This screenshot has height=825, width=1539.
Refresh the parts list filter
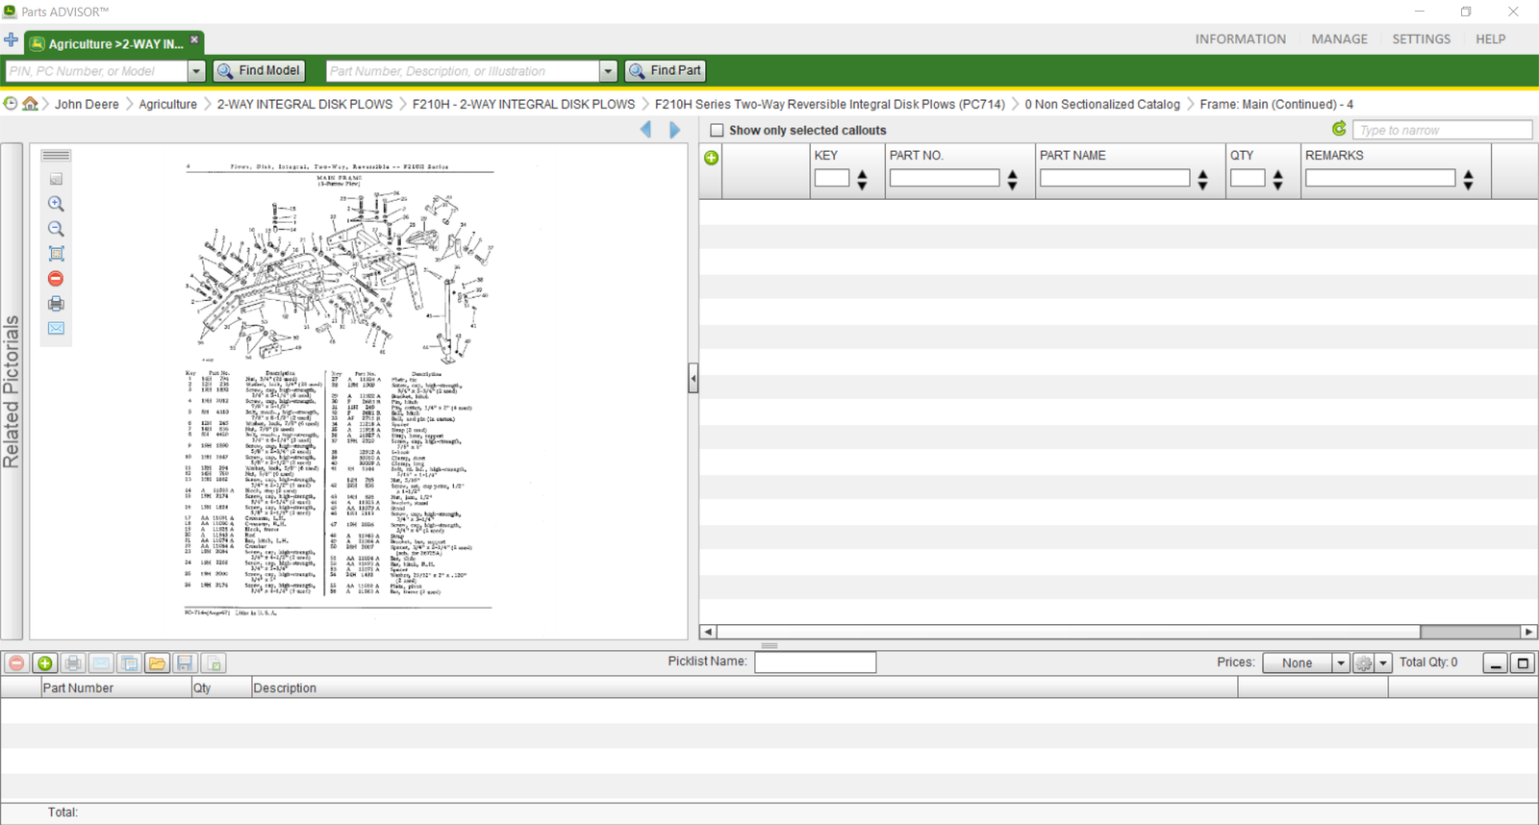coord(1339,129)
